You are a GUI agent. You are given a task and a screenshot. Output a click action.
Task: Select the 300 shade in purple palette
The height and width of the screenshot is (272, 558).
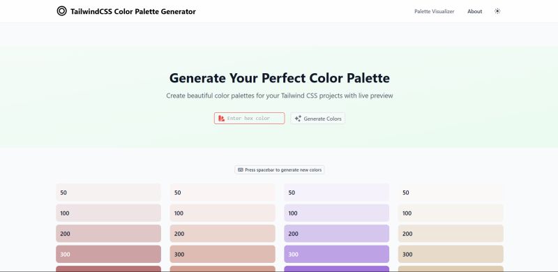pos(337,254)
